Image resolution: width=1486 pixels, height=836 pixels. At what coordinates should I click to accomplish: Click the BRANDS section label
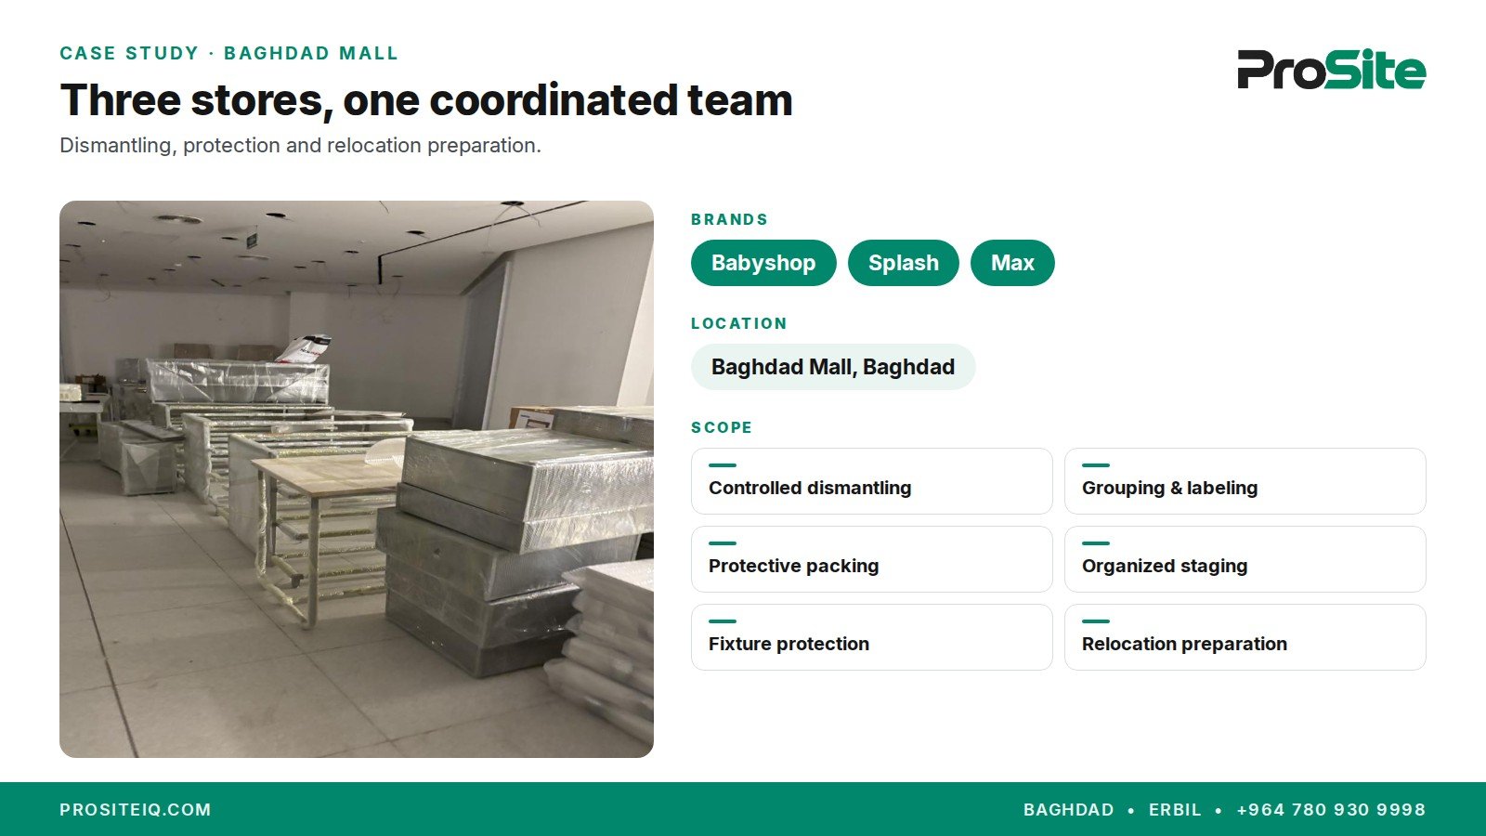point(730,220)
